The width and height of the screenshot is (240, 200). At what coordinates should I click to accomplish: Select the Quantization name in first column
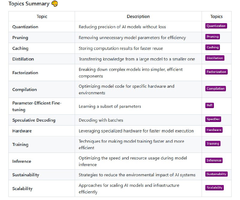[25, 27]
